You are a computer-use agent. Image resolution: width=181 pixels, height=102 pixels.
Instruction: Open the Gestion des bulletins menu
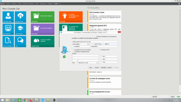(29, 4)
